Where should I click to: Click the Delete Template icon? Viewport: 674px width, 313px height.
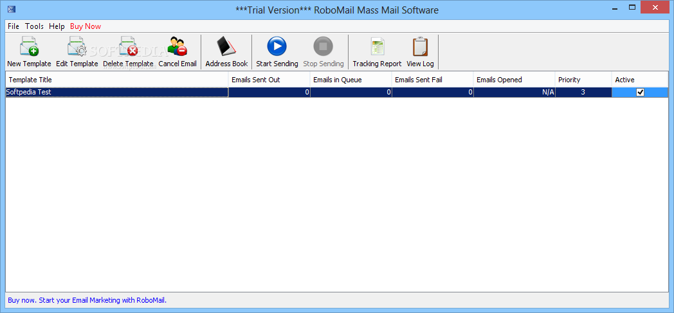(128, 47)
